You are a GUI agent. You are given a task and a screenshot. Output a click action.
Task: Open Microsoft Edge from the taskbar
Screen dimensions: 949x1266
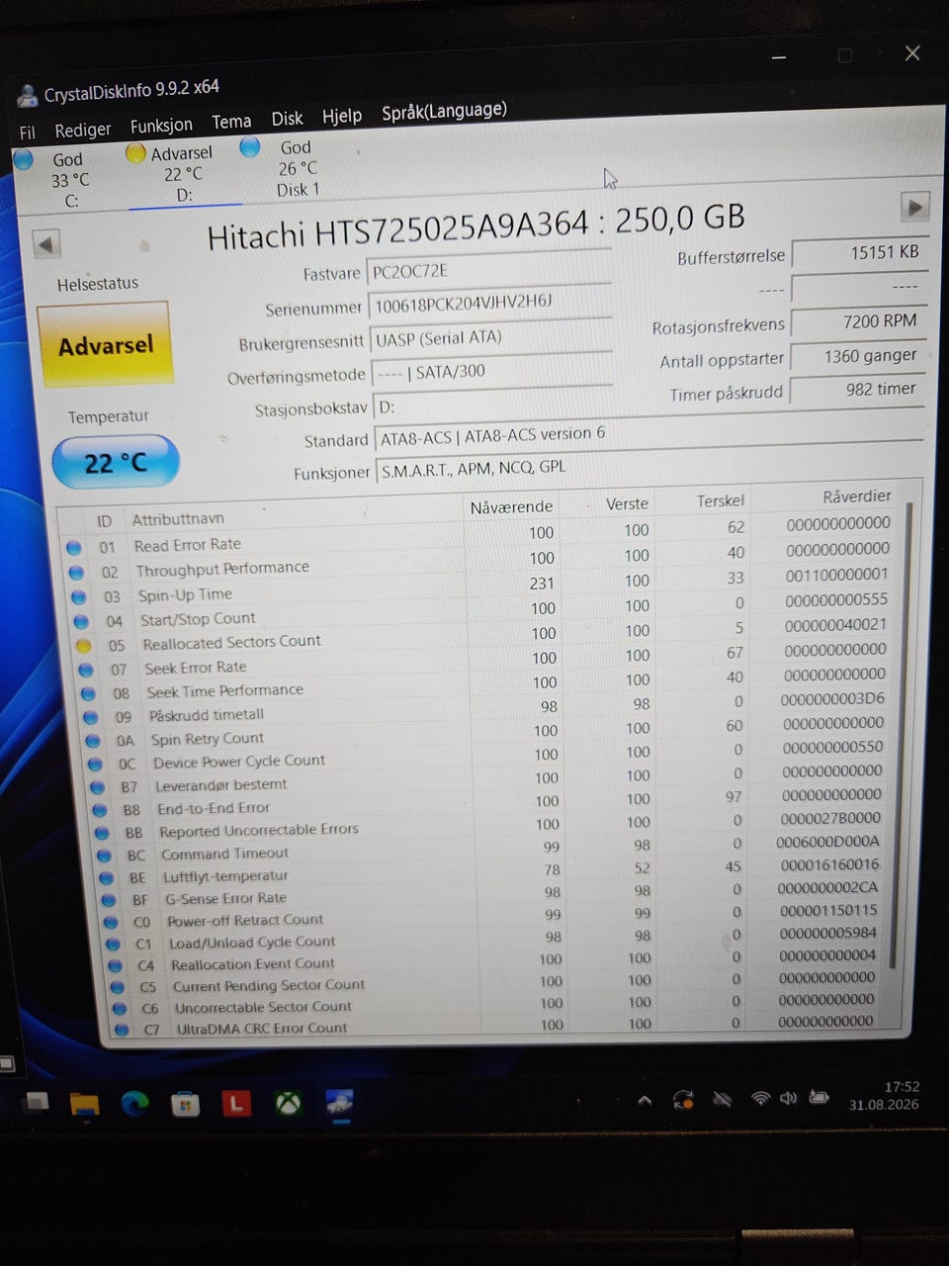pos(135,1104)
